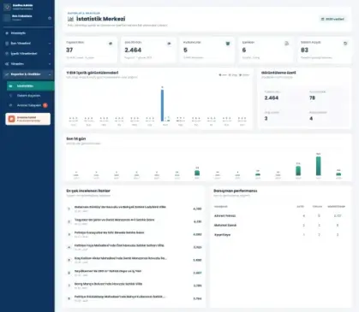The height and width of the screenshot is (312, 359).
Task: Open the second most-viewed listing
Action: (135, 221)
